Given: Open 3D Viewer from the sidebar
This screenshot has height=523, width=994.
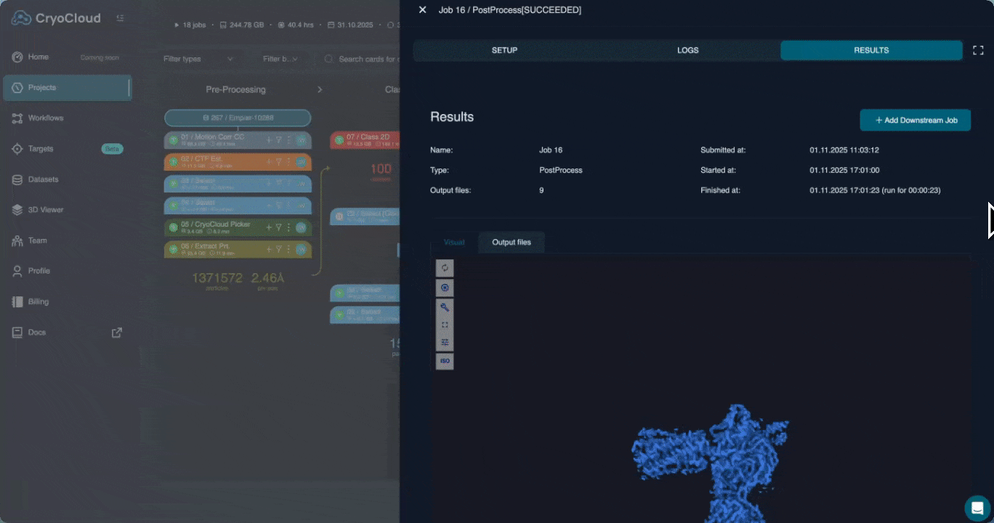Looking at the screenshot, I should pos(46,210).
